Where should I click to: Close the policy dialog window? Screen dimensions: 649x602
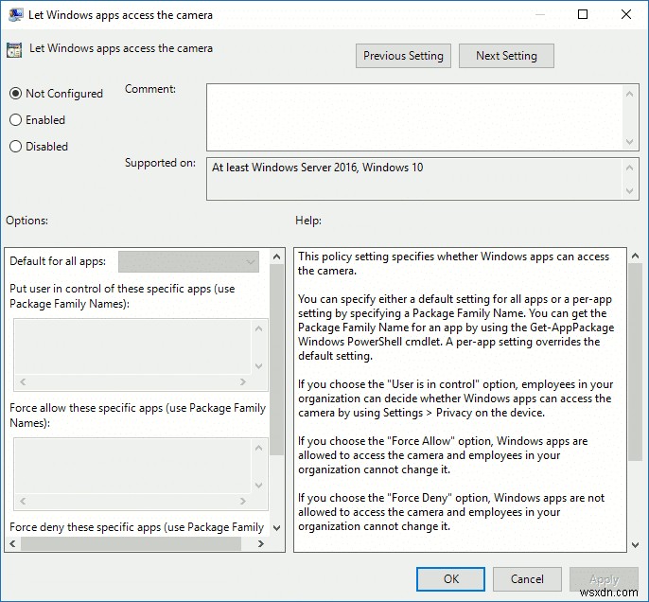[x=626, y=14]
